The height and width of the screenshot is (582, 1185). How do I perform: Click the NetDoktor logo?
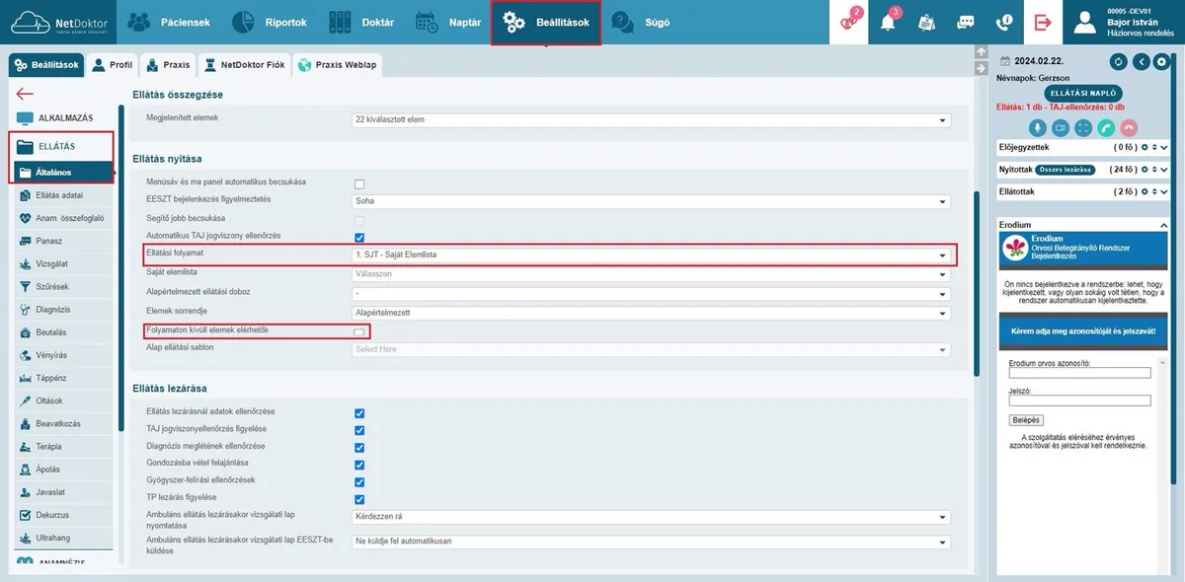point(57,22)
